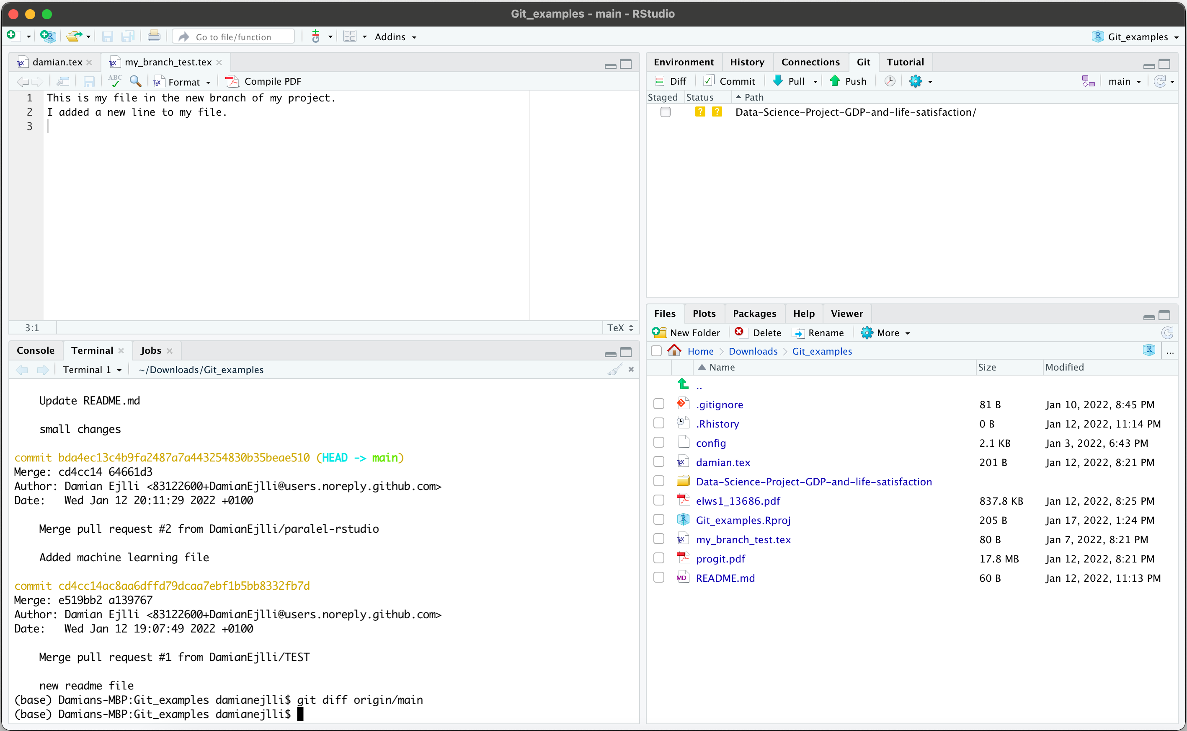Click the Git Push arrow

[834, 81]
